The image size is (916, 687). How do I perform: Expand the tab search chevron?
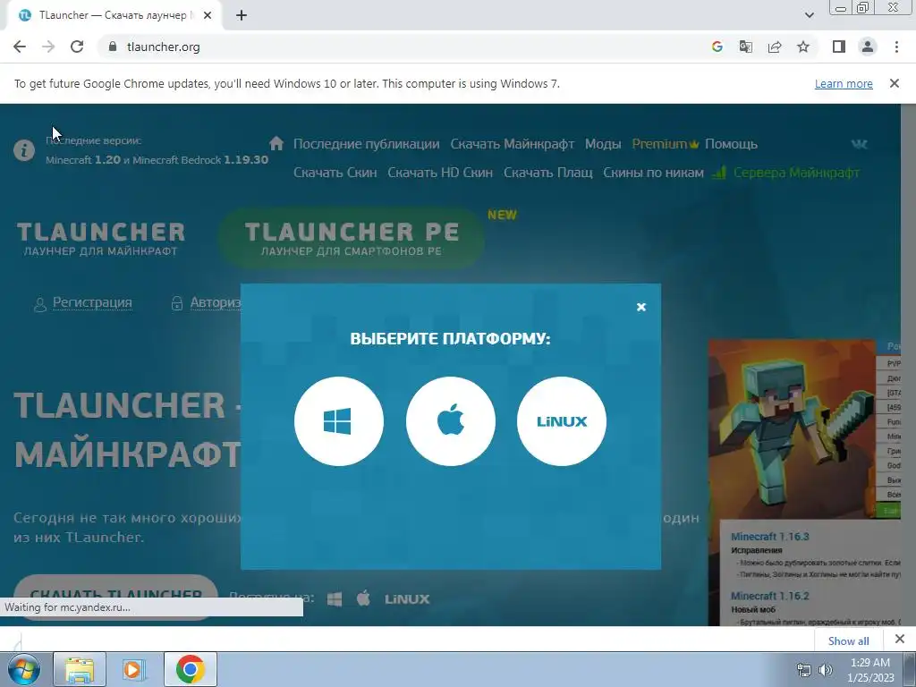coord(809,15)
